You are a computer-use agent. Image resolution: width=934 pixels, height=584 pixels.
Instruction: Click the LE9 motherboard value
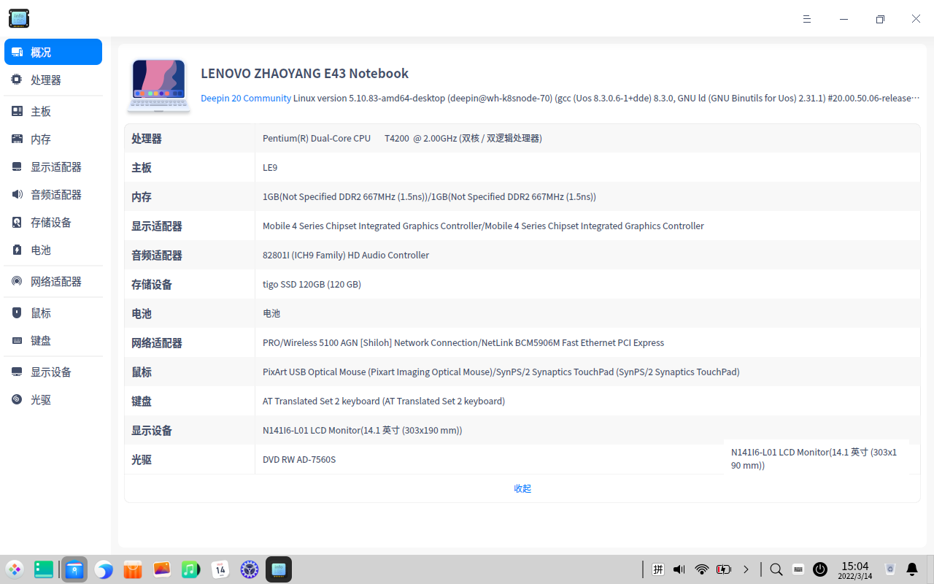pyautogui.click(x=270, y=167)
